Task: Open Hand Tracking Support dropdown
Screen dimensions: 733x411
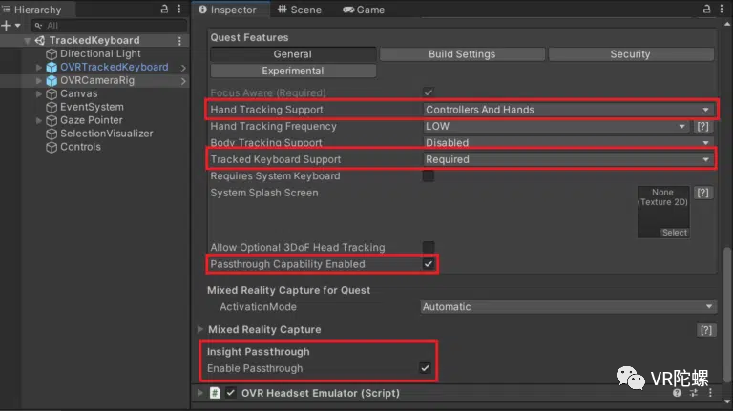Action: pos(568,110)
